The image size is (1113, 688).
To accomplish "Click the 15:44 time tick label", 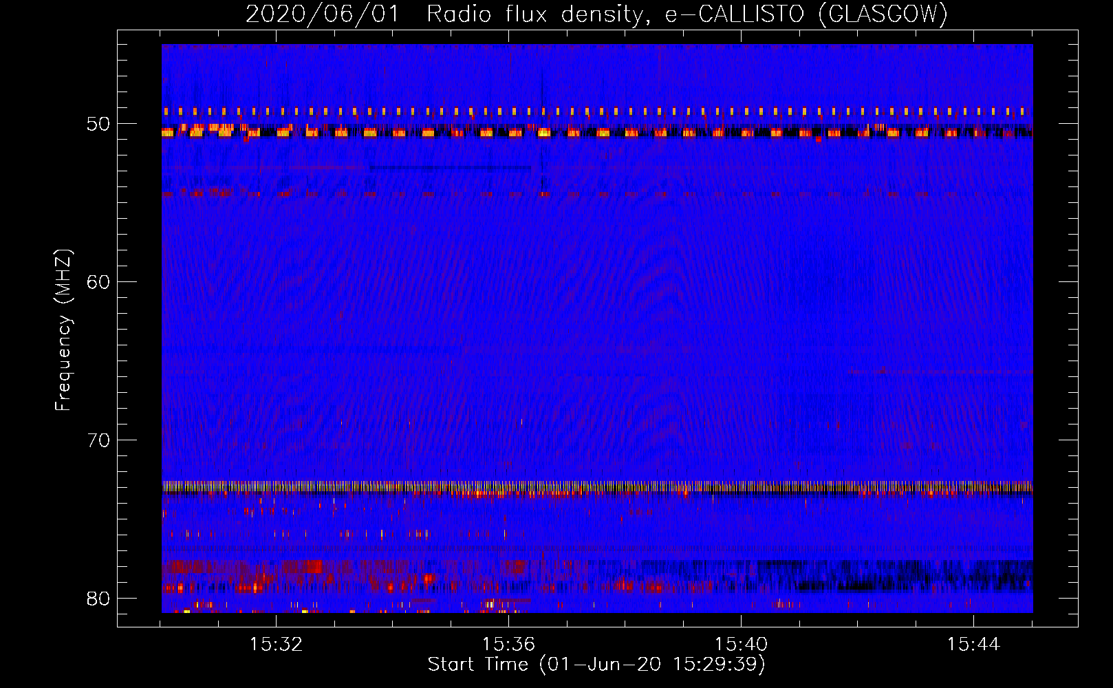I will 974,645.
